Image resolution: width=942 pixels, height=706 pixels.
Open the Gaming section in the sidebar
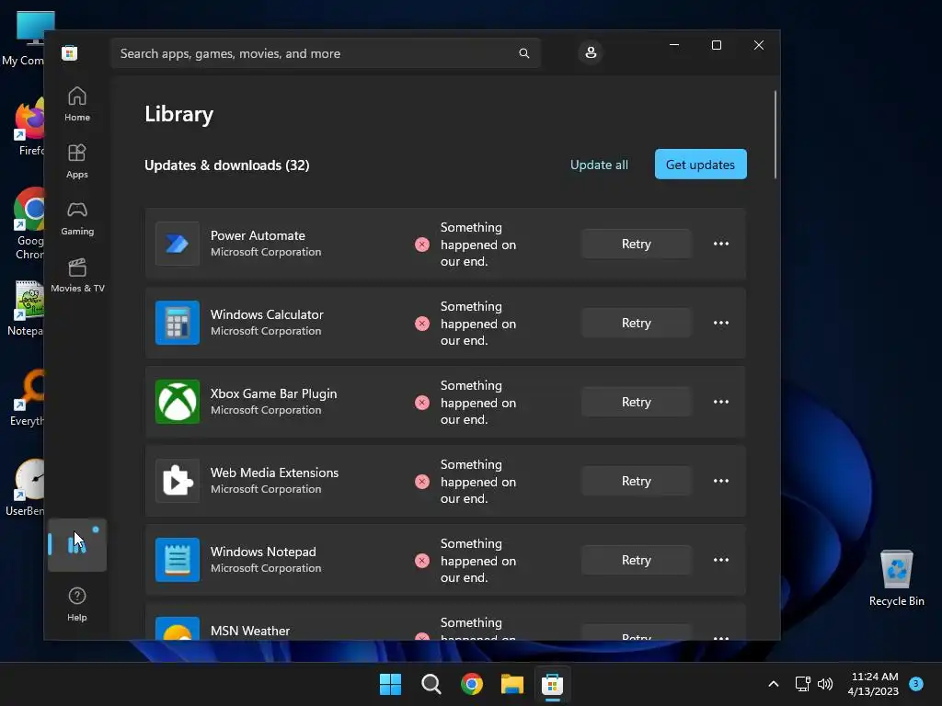[77, 219]
